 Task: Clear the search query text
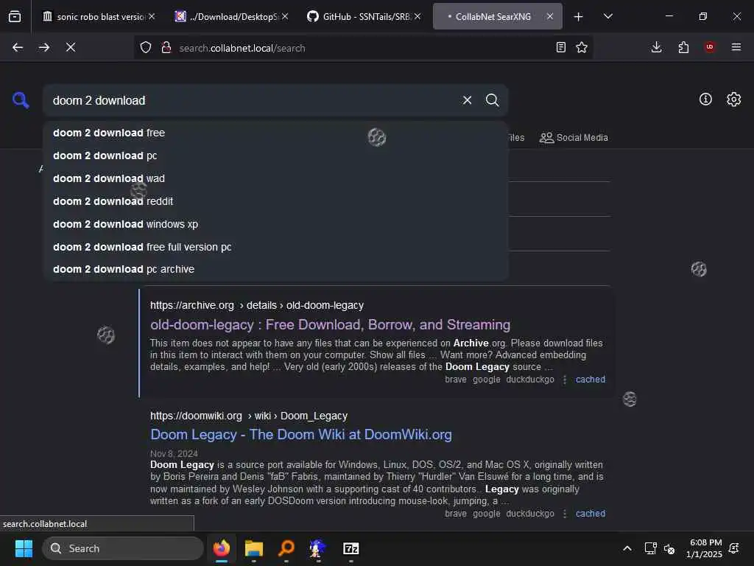(x=467, y=100)
